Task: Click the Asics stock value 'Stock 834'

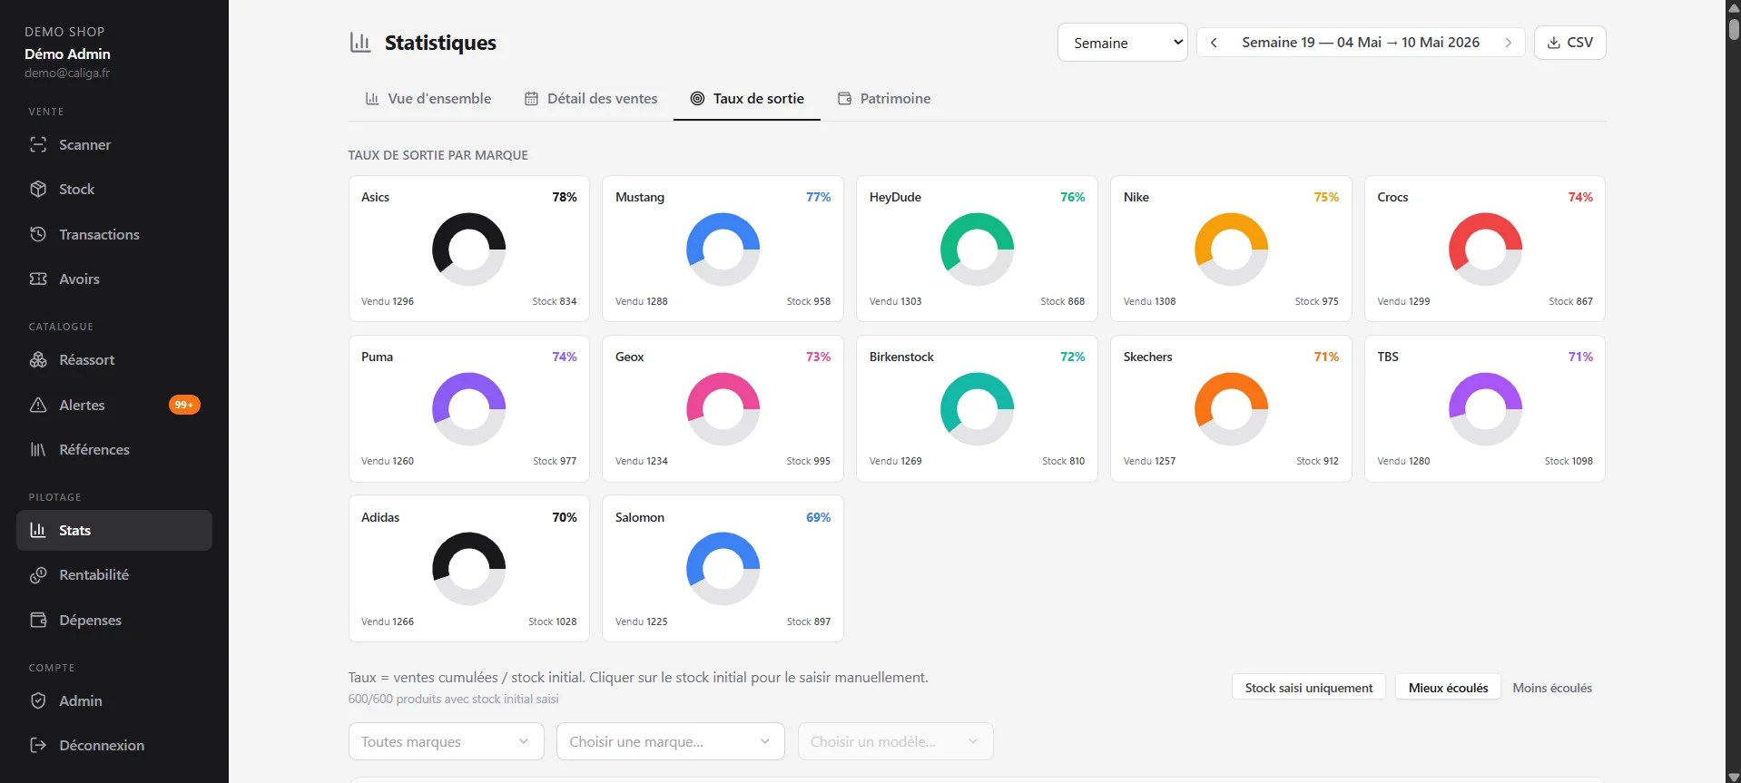Action: tap(555, 301)
